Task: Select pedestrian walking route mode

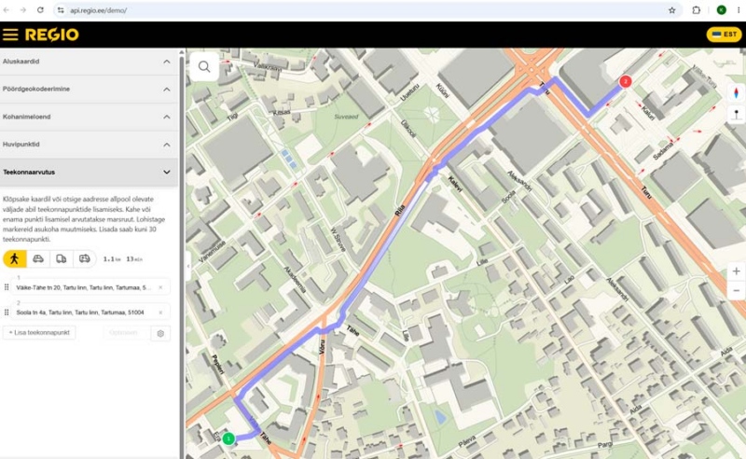Action: tap(14, 258)
